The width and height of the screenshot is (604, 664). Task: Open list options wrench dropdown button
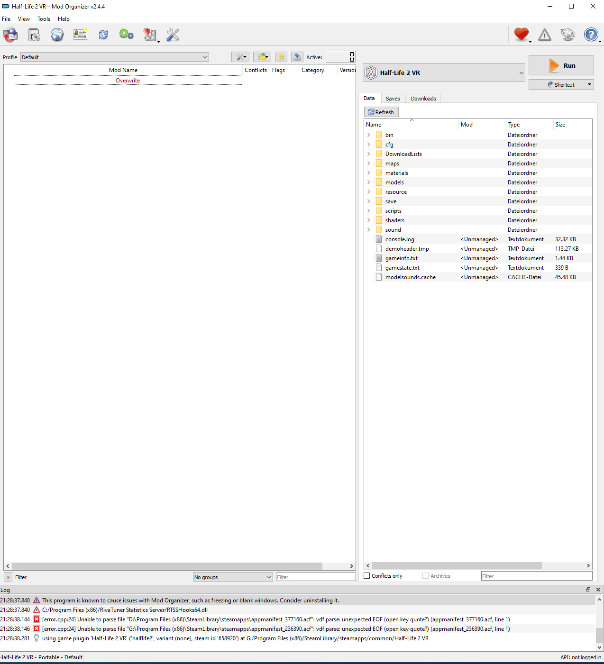tap(240, 57)
